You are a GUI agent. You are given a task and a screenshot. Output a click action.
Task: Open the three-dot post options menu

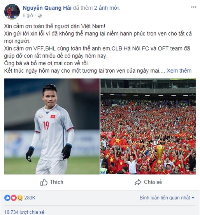point(194,7)
